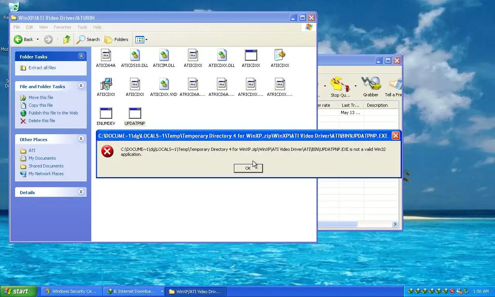The height and width of the screenshot is (297, 495).
Task: Open the File menu
Action: click(x=17, y=27)
